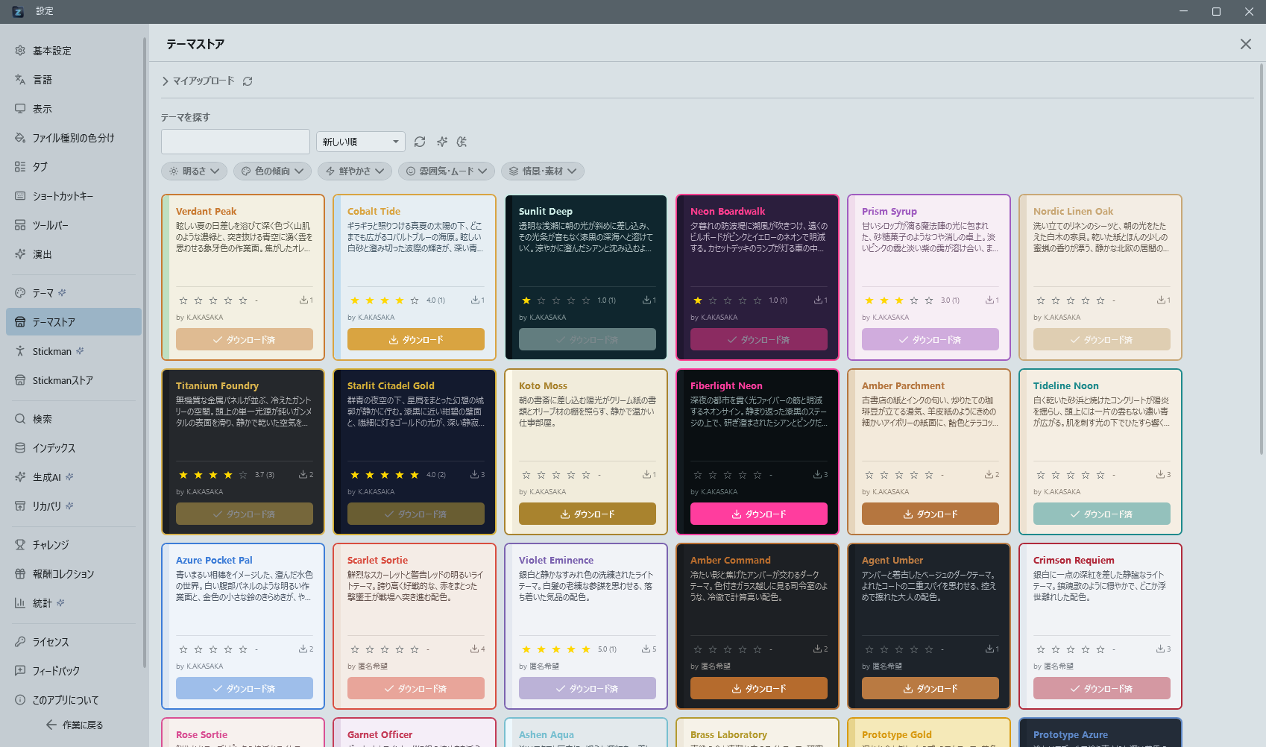Open the Azure Pocket Pal theme title
Screen dimensions: 1266x747
click(214, 560)
